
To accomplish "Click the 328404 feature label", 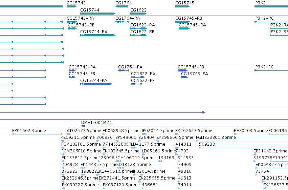I will (x=147, y=138).
